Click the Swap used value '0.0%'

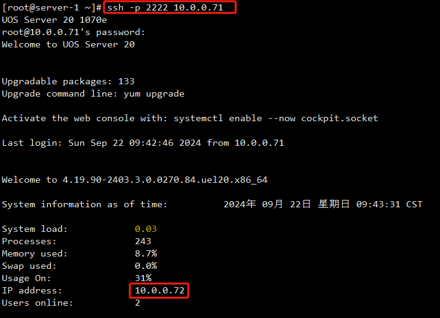146,266
